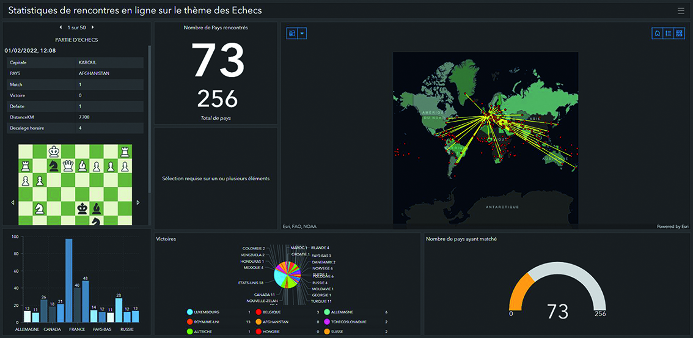The image size is (693, 338).
Task: Toggle Luxembourg in pie chart legend
Action: click(x=208, y=312)
